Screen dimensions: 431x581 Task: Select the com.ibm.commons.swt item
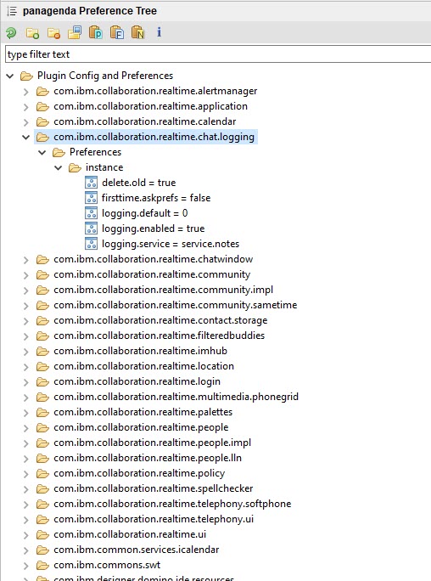pos(107,565)
